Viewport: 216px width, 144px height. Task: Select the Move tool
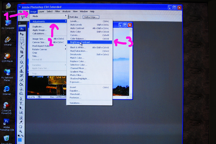pyautogui.click(x=22, y=34)
